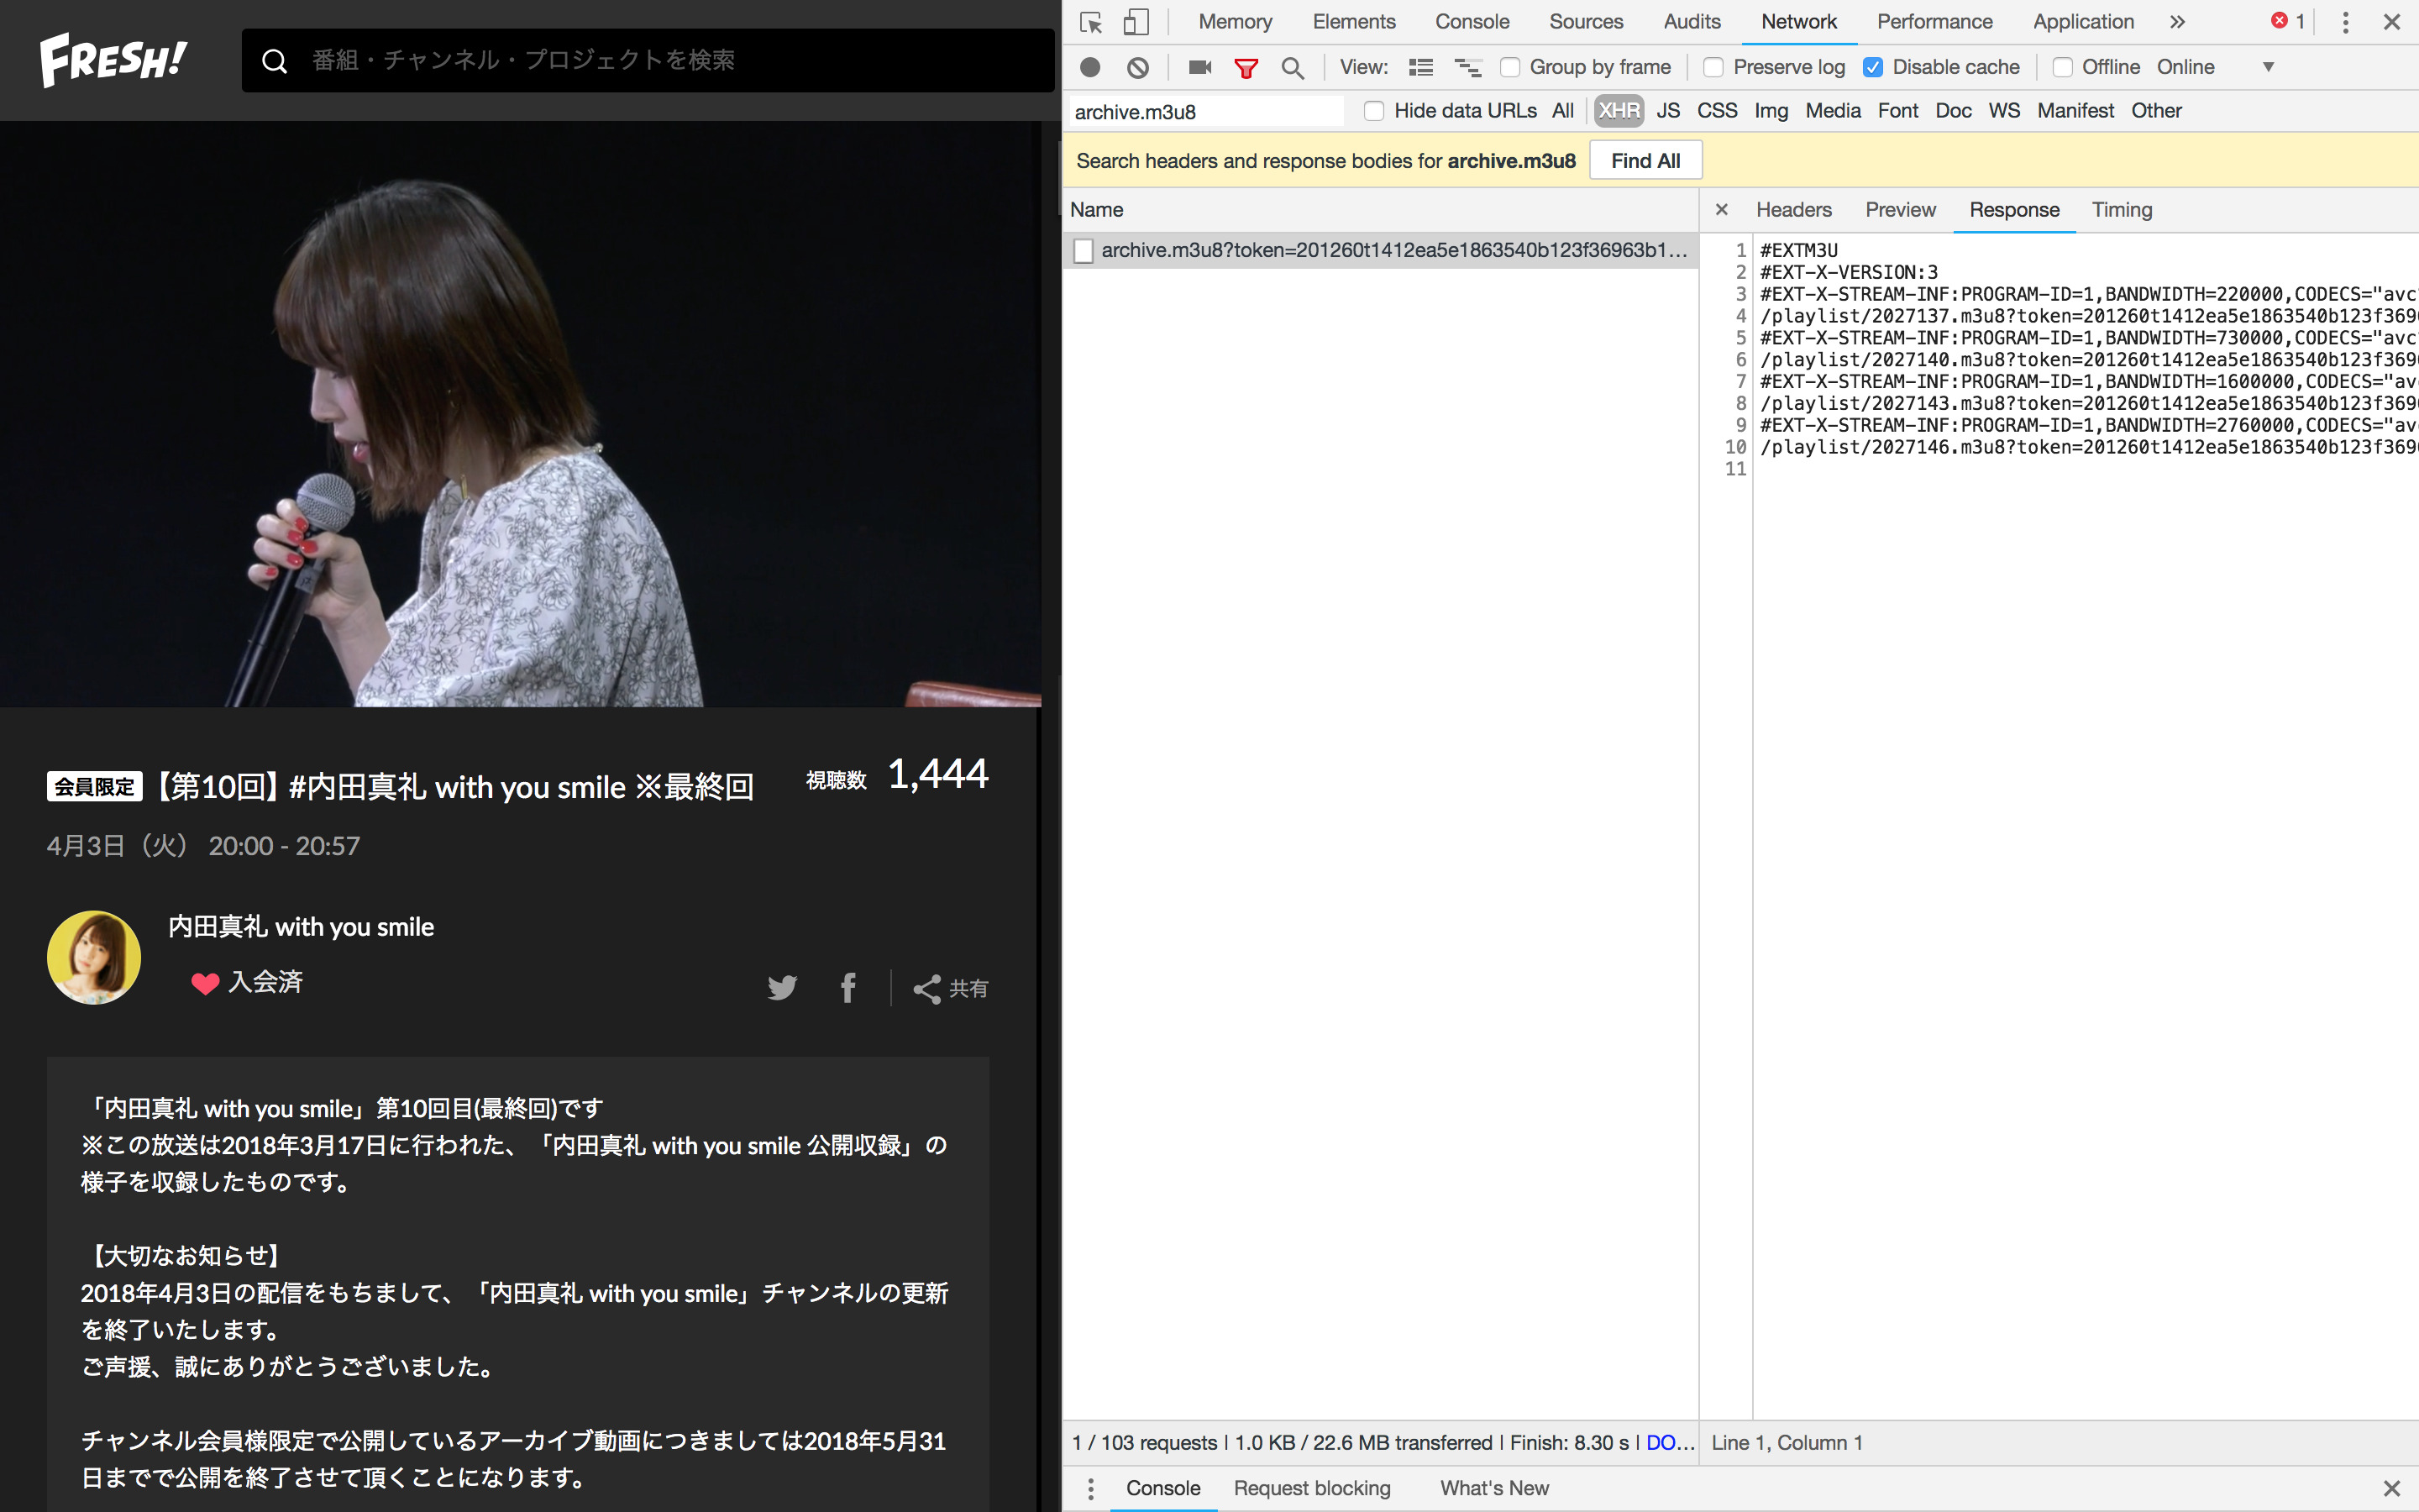Click the Offline toggle switch
This screenshot has width=2419, height=1512.
(2060, 66)
